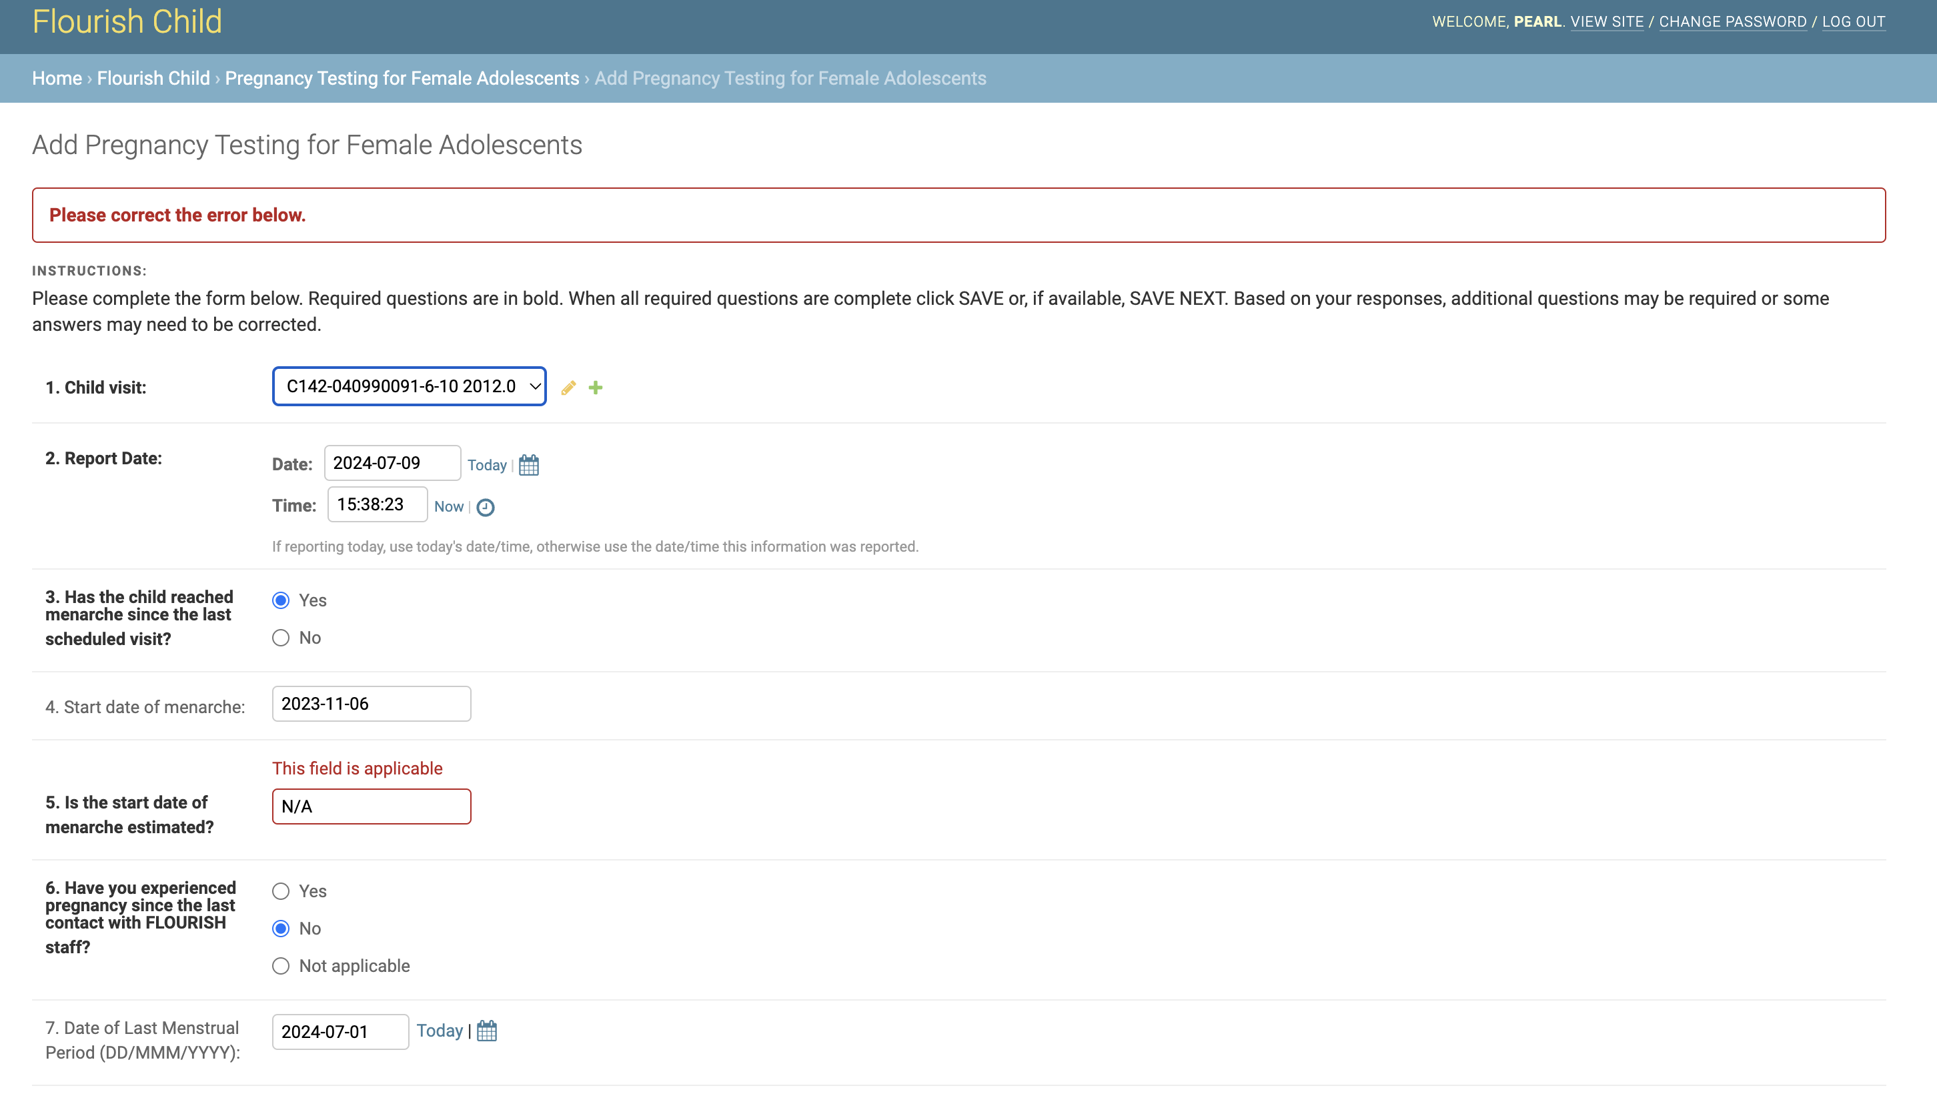The width and height of the screenshot is (1937, 1102).
Task: Click Today link for Last Menstrual Period
Action: 440,1031
